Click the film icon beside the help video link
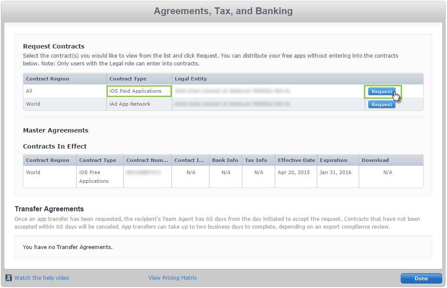447x288 pixels. click(9, 278)
